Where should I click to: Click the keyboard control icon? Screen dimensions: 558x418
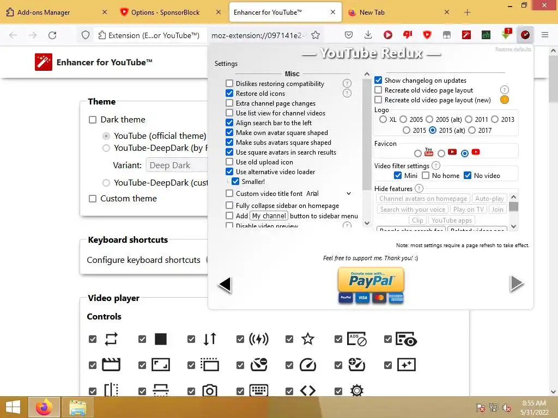pos(259,390)
